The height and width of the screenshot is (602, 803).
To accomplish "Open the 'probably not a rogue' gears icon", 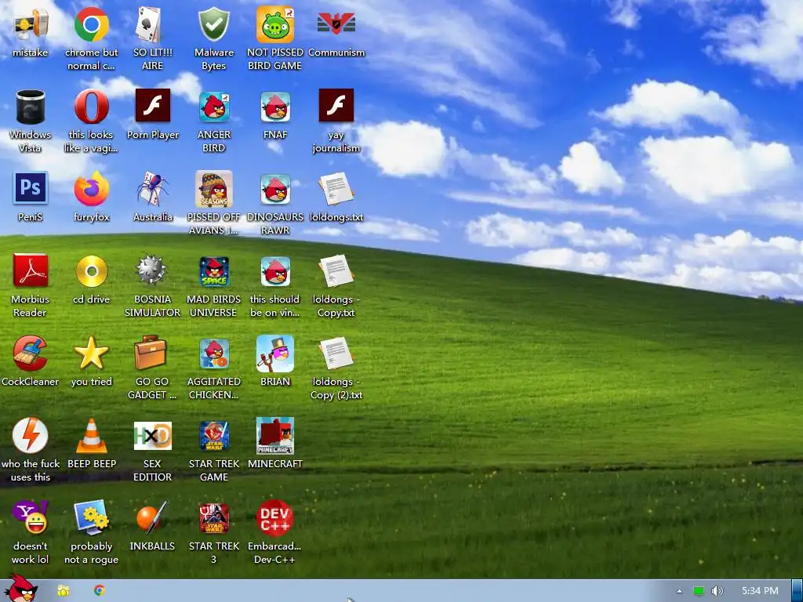I will point(91,517).
